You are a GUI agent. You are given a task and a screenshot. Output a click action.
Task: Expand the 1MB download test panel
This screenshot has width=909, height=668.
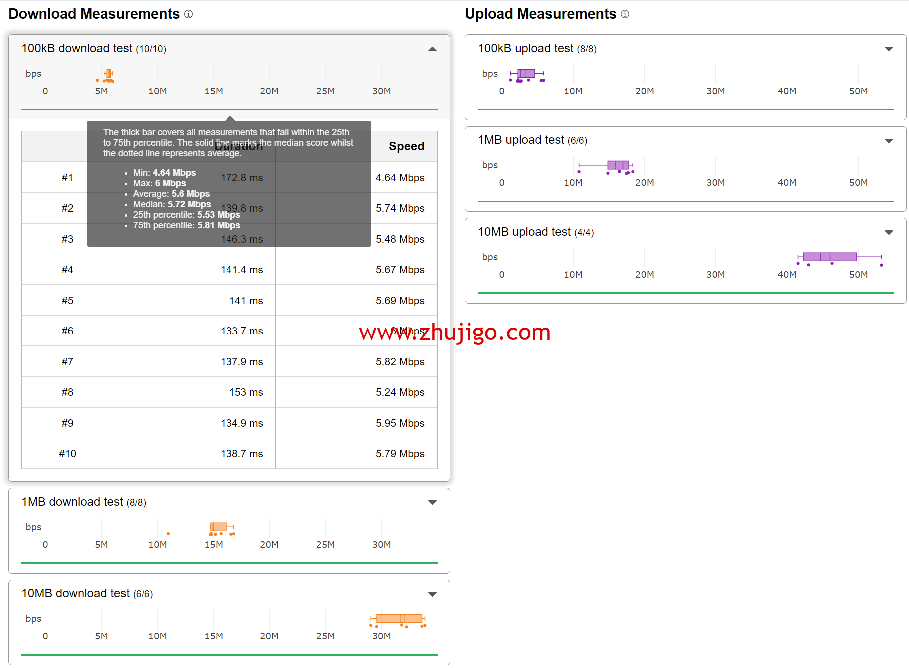coord(432,502)
